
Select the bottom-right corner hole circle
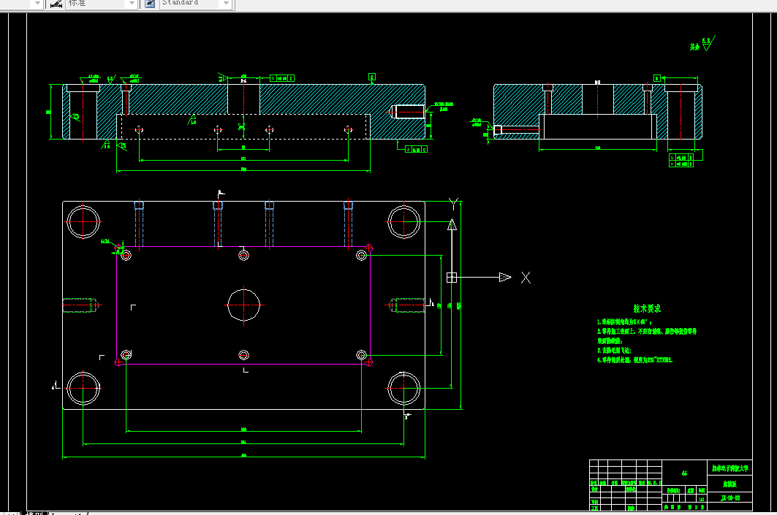coord(404,388)
